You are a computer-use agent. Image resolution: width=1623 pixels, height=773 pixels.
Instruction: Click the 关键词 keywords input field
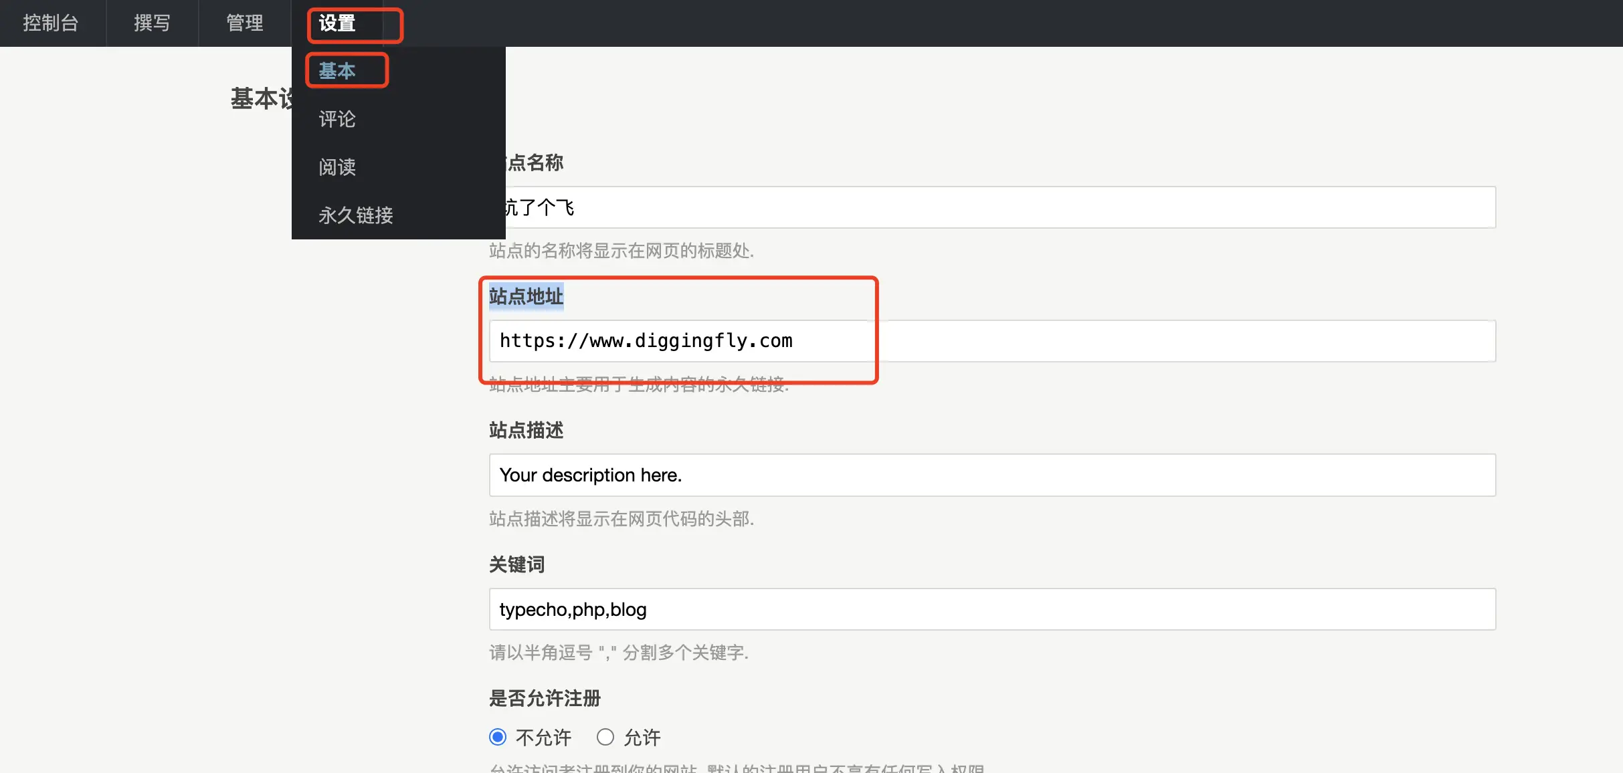click(x=990, y=609)
